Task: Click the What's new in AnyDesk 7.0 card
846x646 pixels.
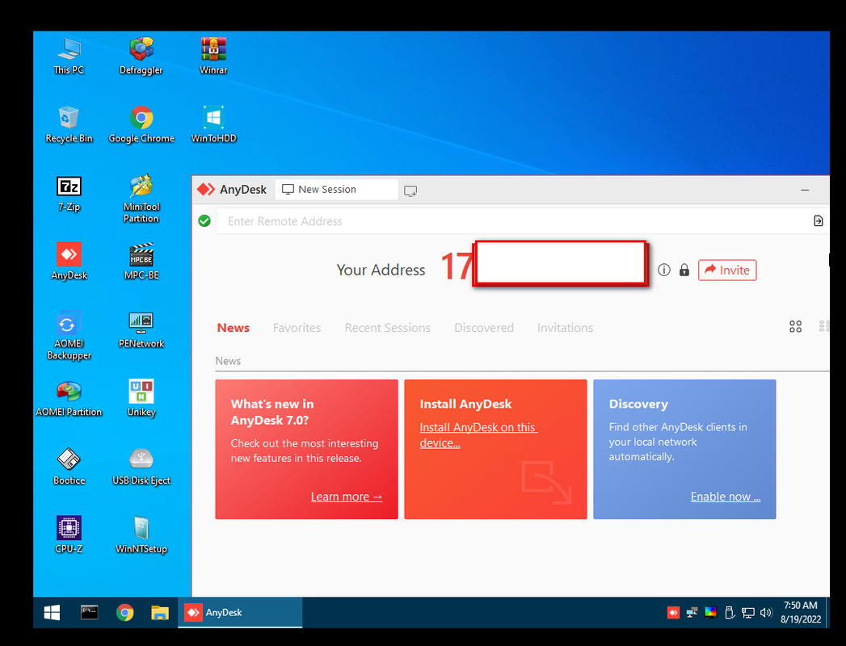Action: pyautogui.click(x=306, y=449)
